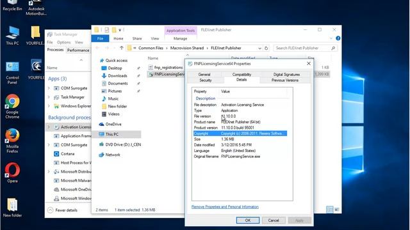Switch to Compatibility tab in Properties
This screenshot has height=230, width=410.
(x=242, y=74)
